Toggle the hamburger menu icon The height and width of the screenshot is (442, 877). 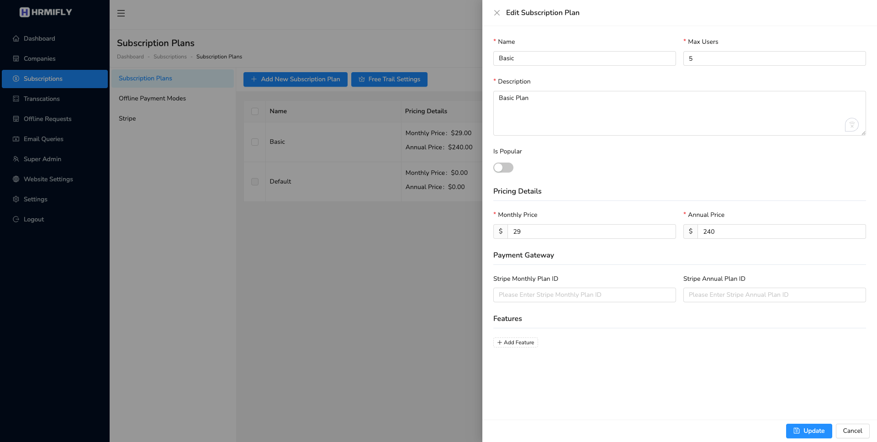point(121,13)
